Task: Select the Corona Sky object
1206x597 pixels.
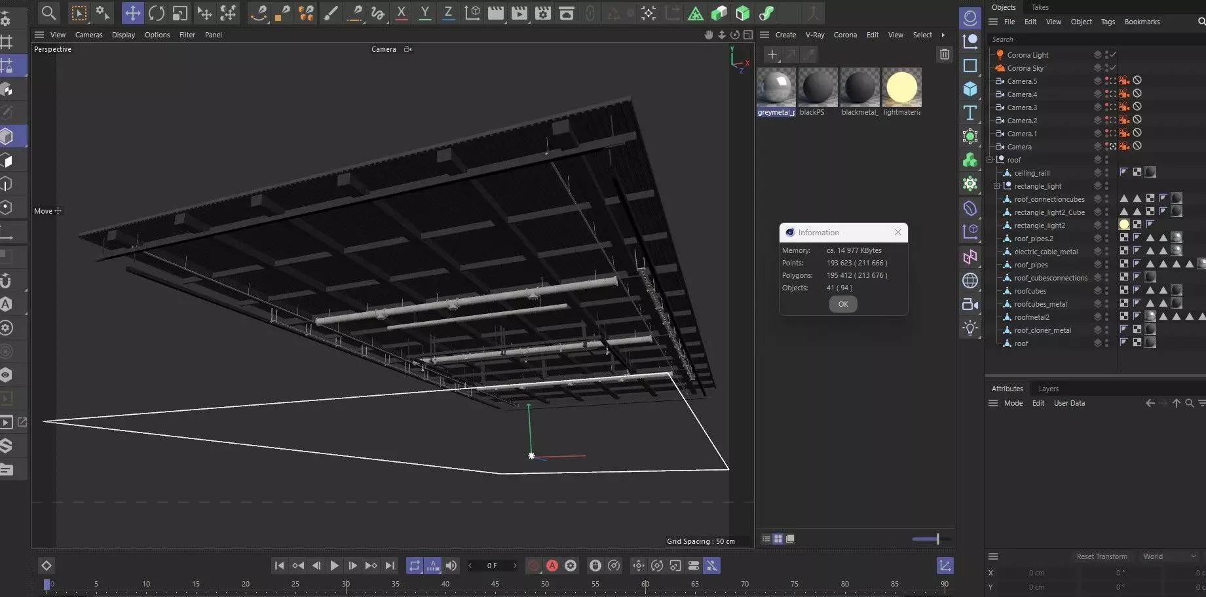Action: point(1025,68)
